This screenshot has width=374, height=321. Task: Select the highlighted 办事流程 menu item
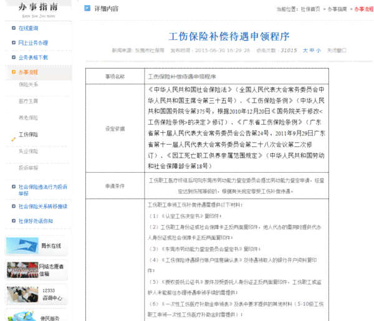click(x=28, y=72)
